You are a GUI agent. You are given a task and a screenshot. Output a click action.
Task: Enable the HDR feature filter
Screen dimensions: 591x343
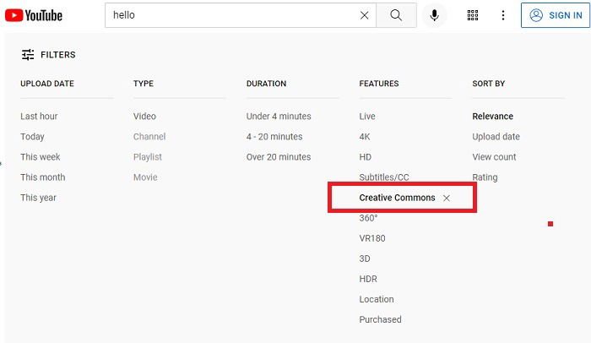[x=368, y=280]
